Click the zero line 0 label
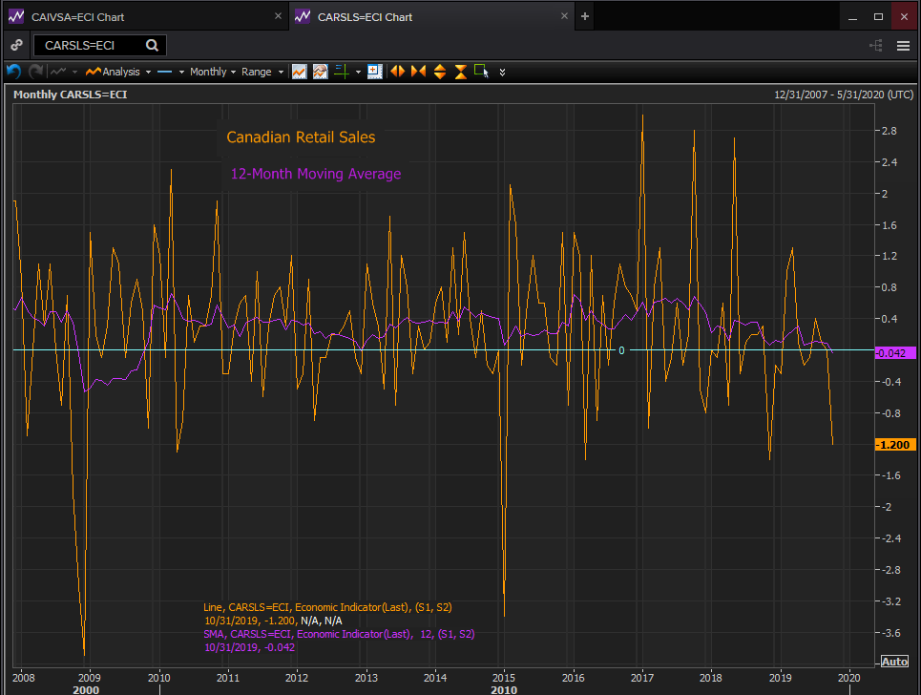Screen dimensions: 921x695 tap(621, 350)
